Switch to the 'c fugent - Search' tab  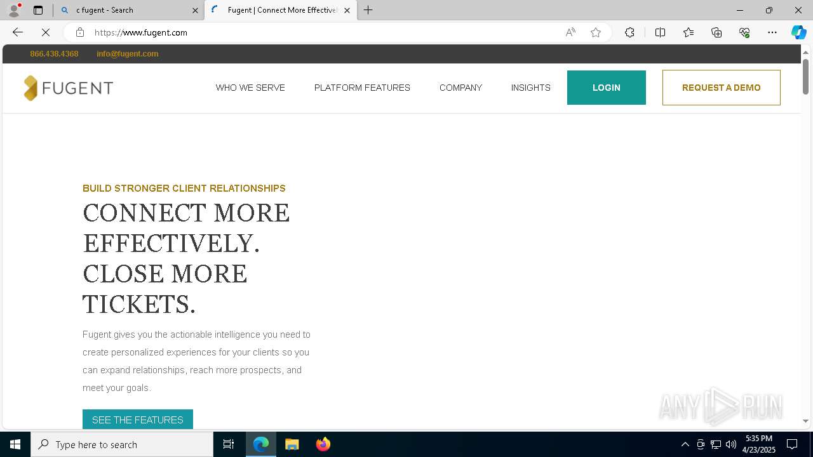[129, 10]
